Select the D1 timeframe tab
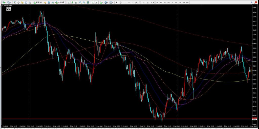 pos(180,2)
